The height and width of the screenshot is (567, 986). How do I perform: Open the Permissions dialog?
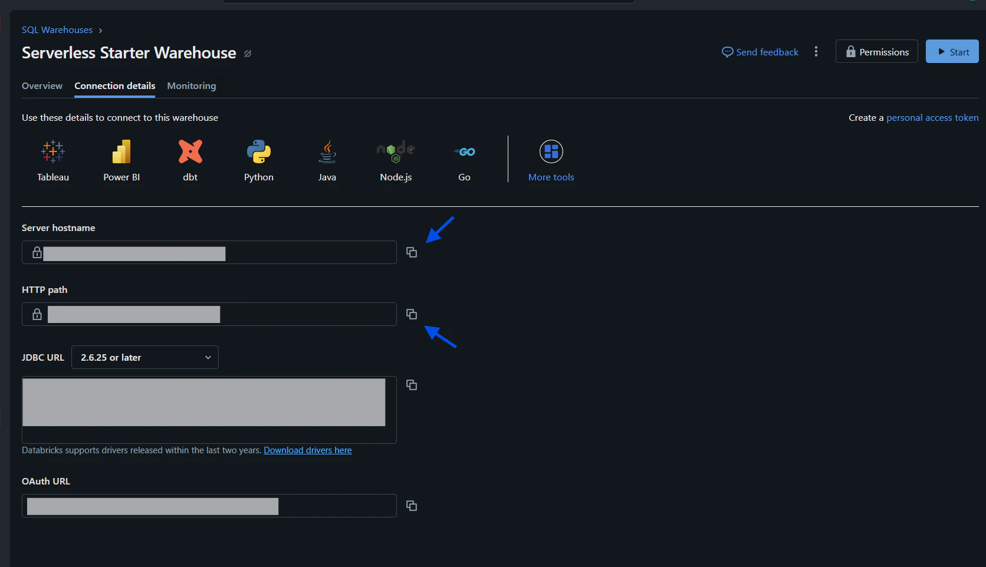(x=877, y=51)
